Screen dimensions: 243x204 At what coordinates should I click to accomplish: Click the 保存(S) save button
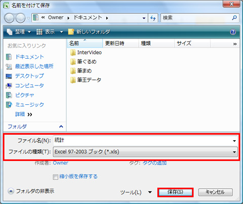(x=175, y=192)
